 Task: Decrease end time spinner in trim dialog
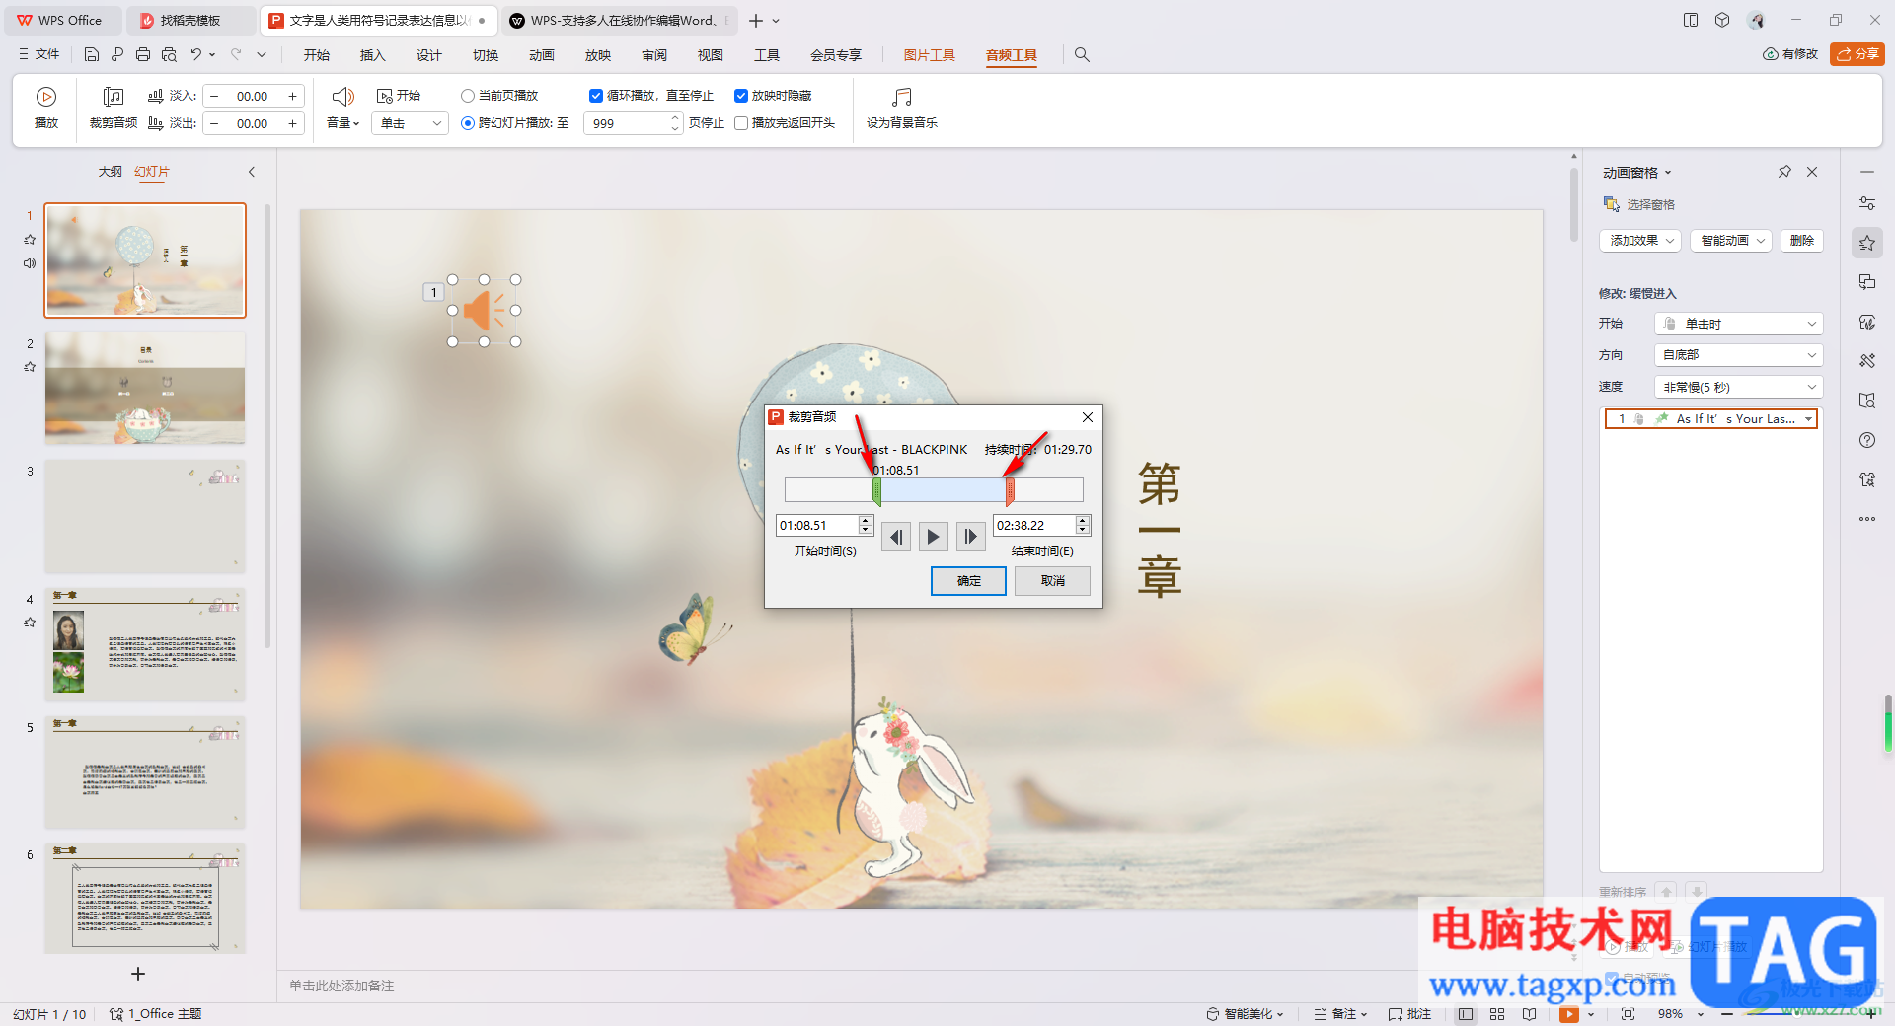[x=1083, y=530]
